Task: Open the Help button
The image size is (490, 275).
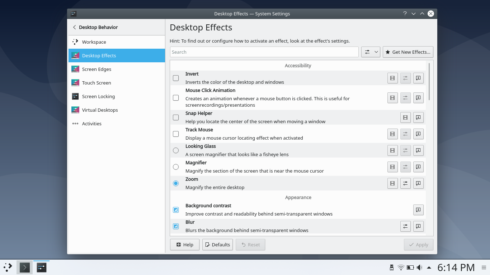Action: click(185, 245)
